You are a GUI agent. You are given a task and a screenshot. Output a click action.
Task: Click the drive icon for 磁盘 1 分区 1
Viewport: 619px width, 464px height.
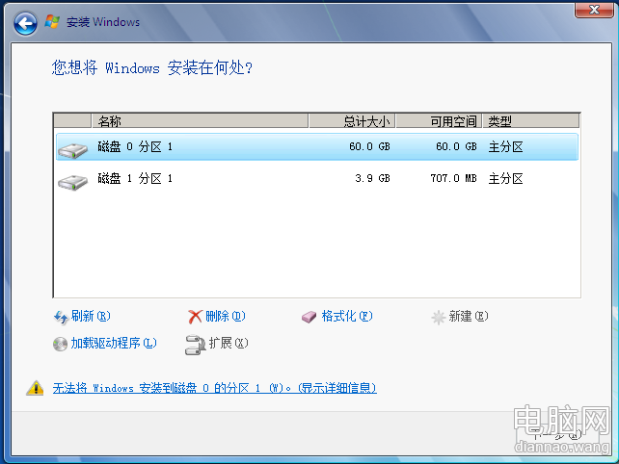point(72,182)
